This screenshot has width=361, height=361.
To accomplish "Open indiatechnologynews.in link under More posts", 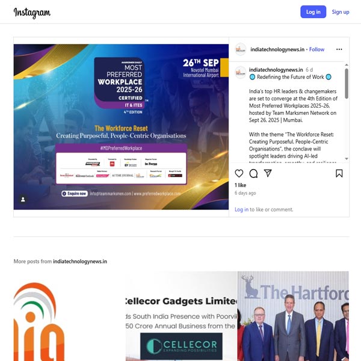I will (x=80, y=262).
